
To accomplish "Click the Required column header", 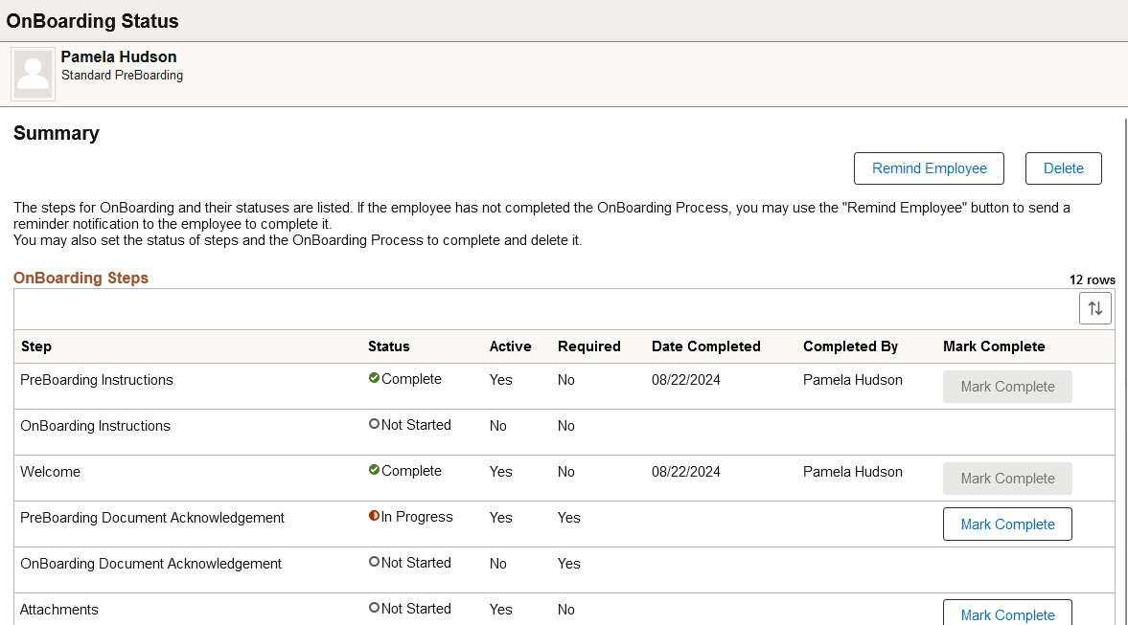I will coord(588,346).
